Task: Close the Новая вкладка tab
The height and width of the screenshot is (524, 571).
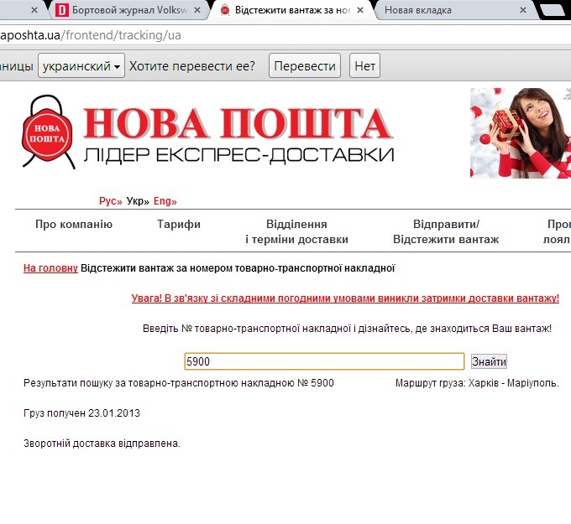Action: pyautogui.click(x=523, y=10)
